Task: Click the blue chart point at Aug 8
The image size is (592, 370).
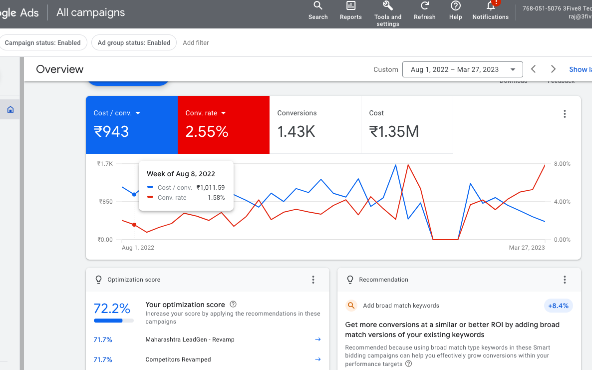Action: point(134,194)
